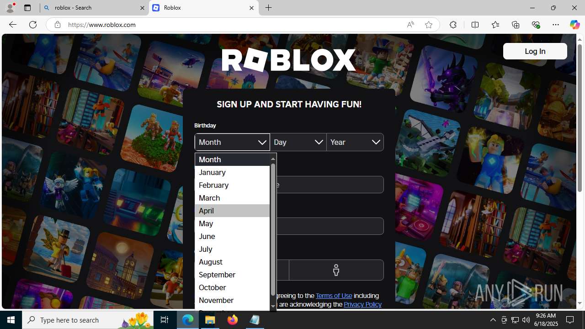Open a new browser tab

[x=269, y=8]
